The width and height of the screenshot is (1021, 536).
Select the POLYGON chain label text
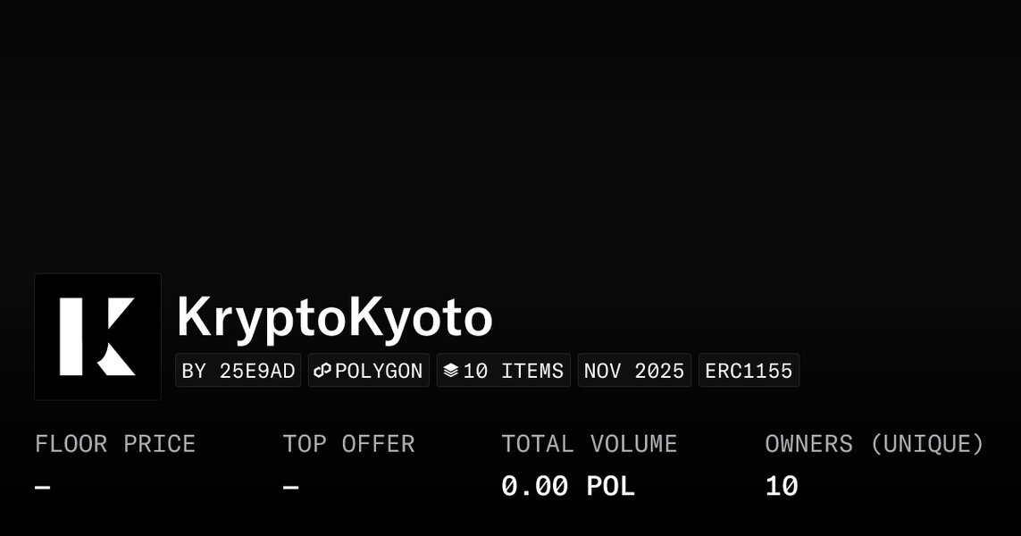[379, 371]
